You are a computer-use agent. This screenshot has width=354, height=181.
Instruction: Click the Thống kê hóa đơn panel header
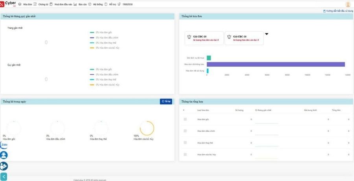[266, 16]
